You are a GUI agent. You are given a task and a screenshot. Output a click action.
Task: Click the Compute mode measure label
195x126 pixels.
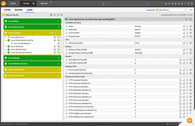74,36
